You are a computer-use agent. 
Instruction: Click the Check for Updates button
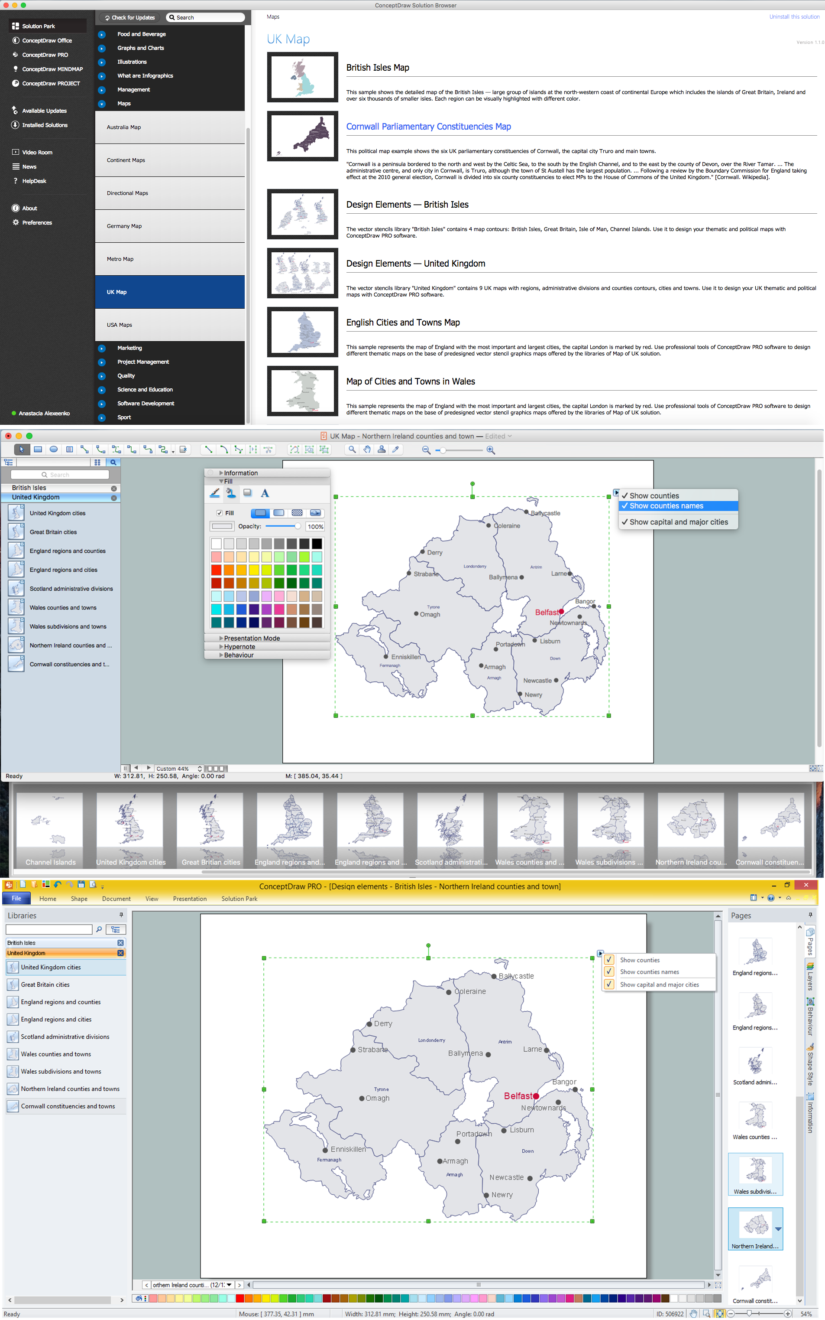coord(130,17)
